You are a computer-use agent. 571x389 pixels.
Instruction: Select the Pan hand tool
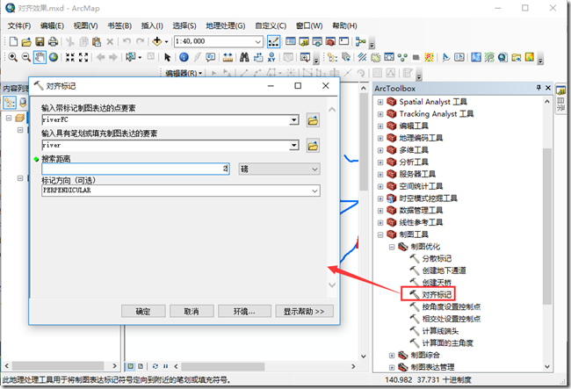click(40, 57)
